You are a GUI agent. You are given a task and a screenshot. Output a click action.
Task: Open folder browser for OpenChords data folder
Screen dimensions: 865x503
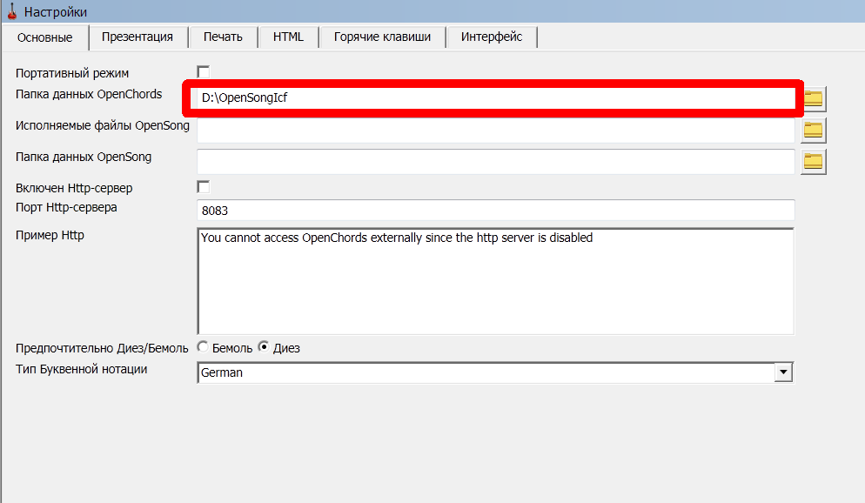click(812, 98)
